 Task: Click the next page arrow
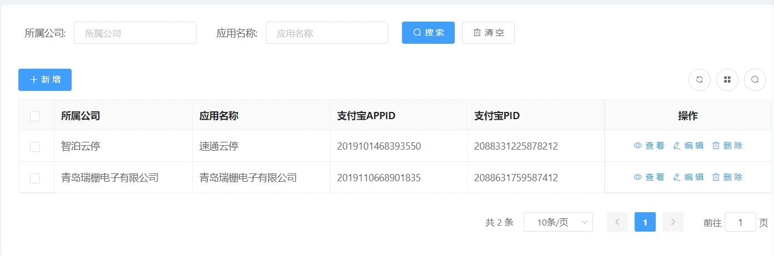click(x=673, y=222)
